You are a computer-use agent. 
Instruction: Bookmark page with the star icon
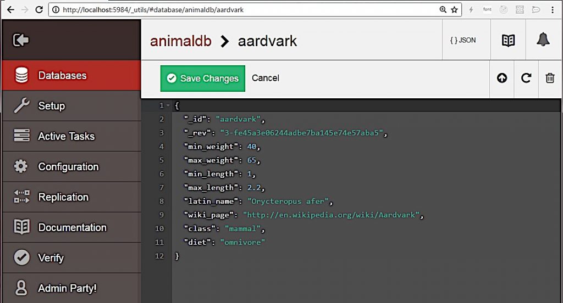454,10
